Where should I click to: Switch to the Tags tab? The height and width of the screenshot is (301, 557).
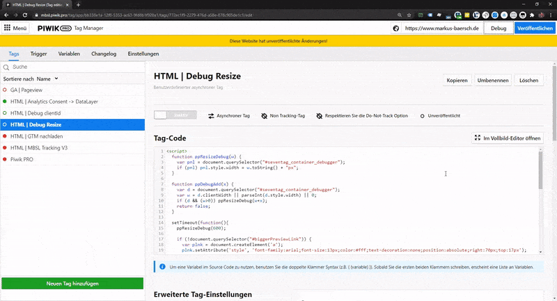coord(13,54)
